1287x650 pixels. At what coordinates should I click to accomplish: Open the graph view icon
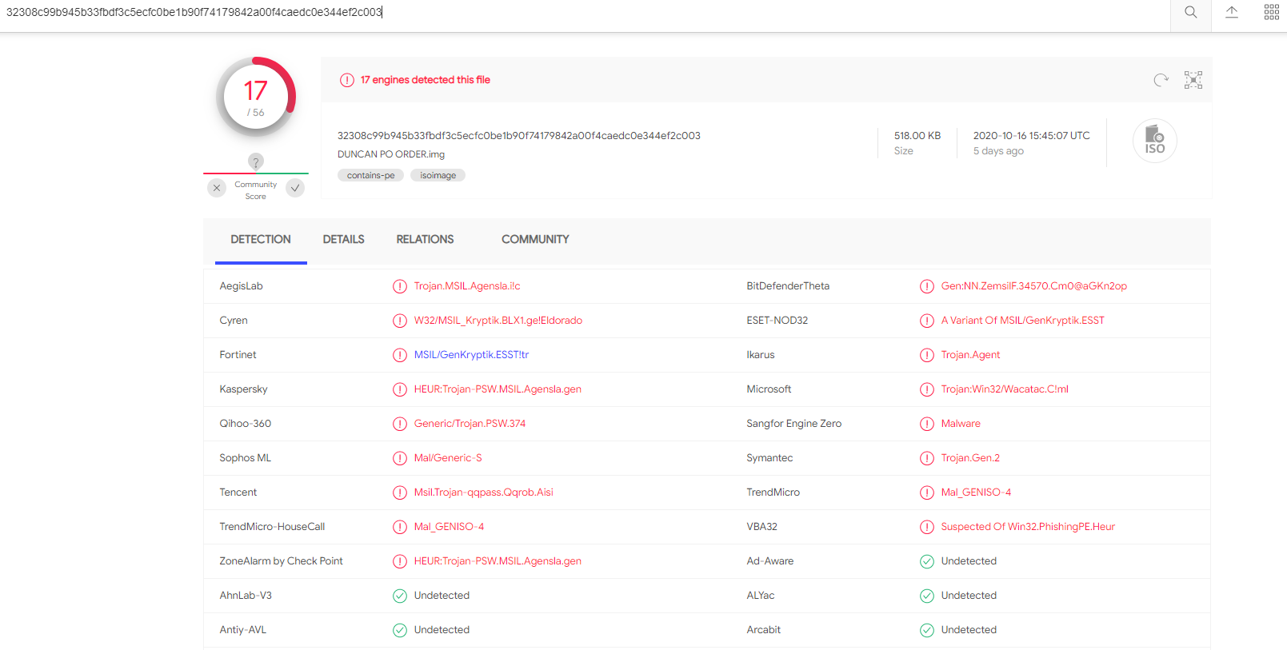coord(1193,80)
